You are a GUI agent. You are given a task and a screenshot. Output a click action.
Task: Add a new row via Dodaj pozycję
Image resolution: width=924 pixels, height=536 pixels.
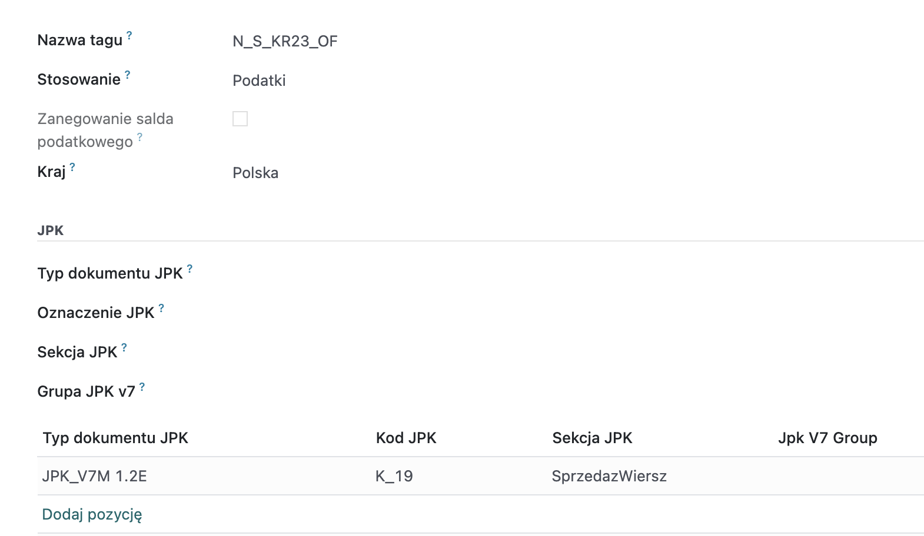[92, 514]
